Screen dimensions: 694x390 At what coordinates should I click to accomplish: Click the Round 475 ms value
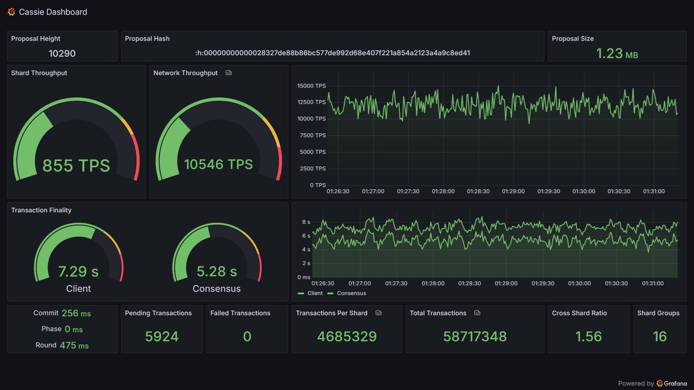point(75,345)
